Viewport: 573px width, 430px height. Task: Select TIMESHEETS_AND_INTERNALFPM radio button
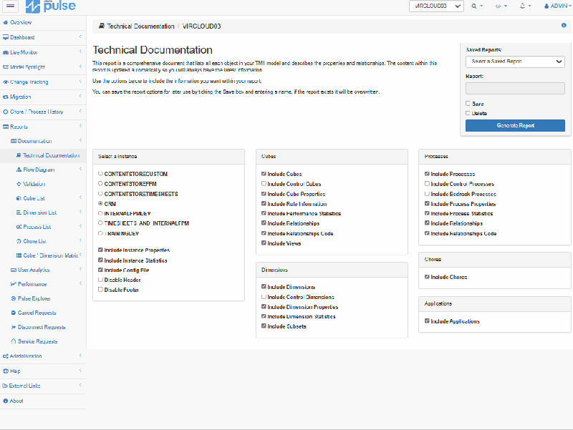point(100,223)
